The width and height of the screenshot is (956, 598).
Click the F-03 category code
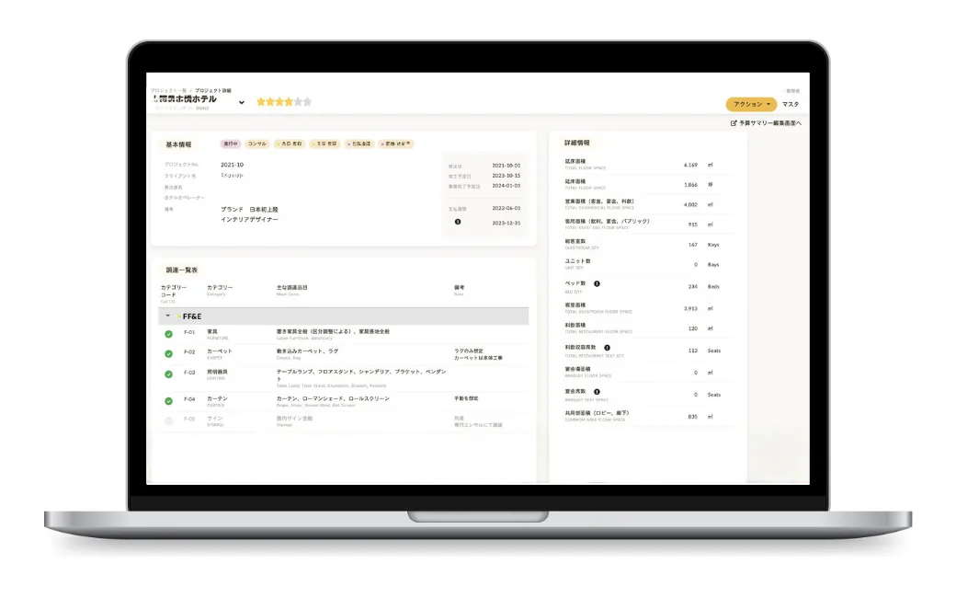[189, 373]
